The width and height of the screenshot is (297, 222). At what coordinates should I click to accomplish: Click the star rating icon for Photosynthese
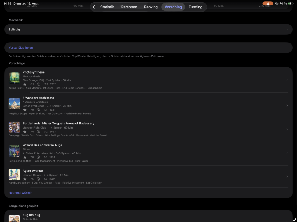(25, 84)
